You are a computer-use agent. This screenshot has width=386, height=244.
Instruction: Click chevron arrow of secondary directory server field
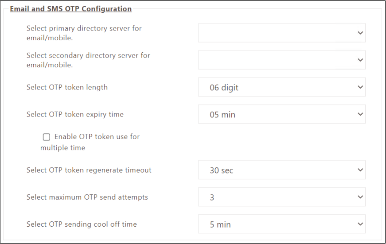pos(360,60)
